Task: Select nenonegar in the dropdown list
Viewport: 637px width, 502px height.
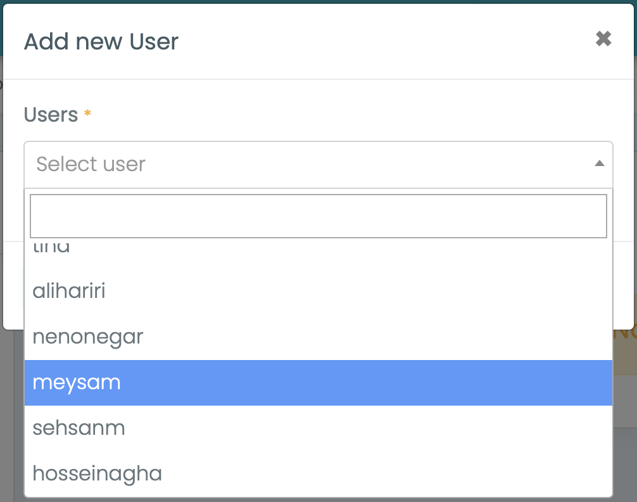Action: (x=88, y=337)
